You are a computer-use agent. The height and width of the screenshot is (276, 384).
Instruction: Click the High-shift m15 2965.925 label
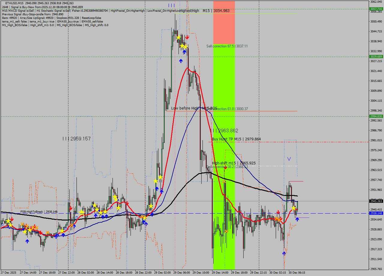tap(234, 163)
